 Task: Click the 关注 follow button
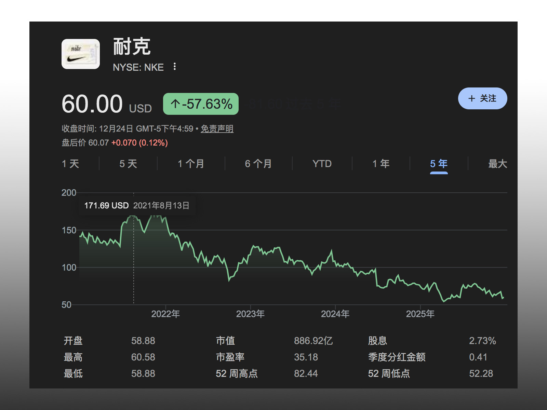pyautogui.click(x=482, y=98)
